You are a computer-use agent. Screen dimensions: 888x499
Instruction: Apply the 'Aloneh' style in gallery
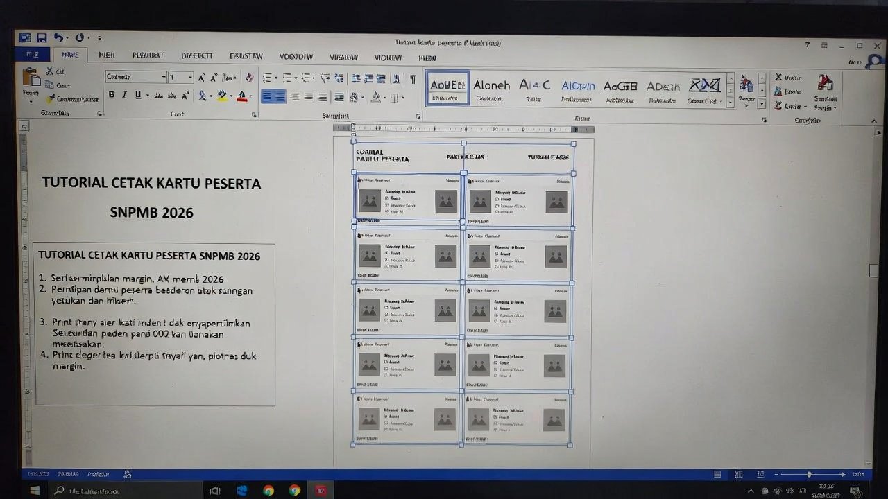pos(491,89)
